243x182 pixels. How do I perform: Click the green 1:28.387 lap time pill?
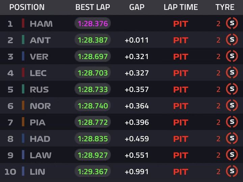(x=93, y=40)
